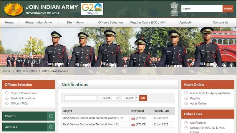The height and width of the screenshot is (133, 237).
Task: Click the Policies arrow icon
Action: (x=51, y=116)
